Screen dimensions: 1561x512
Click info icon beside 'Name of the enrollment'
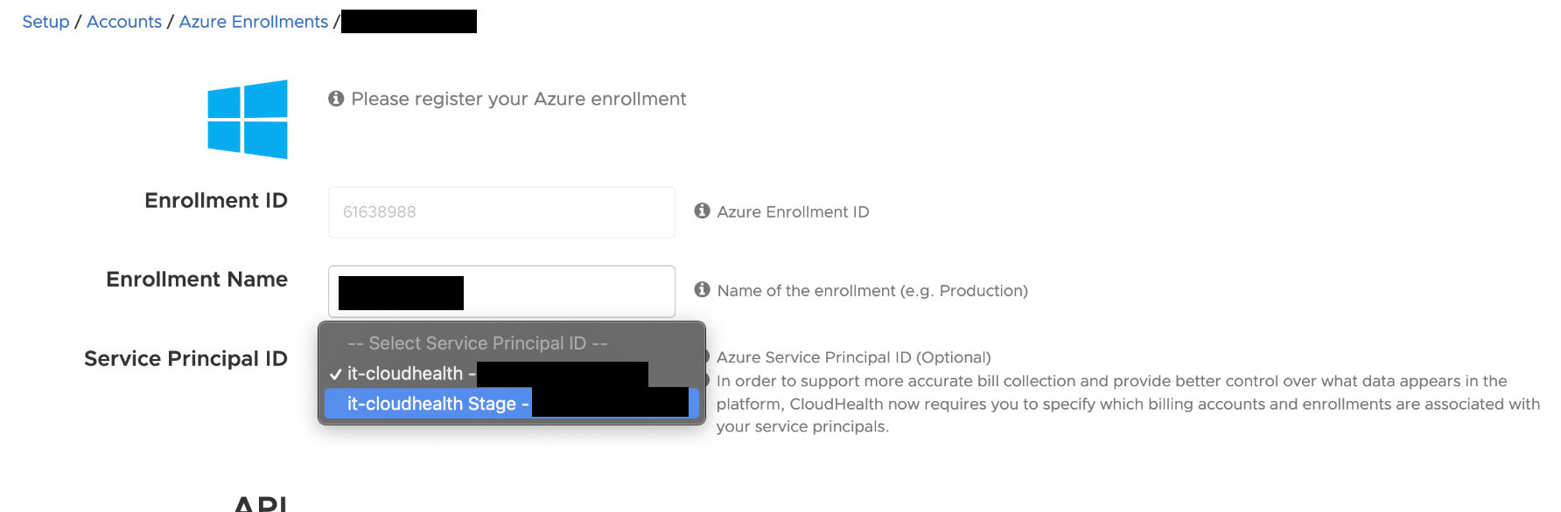(702, 289)
